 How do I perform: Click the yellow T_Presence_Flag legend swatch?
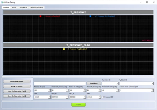[x=64, y=49]
